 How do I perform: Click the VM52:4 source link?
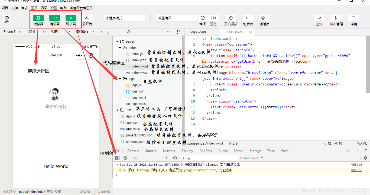[356, 165]
